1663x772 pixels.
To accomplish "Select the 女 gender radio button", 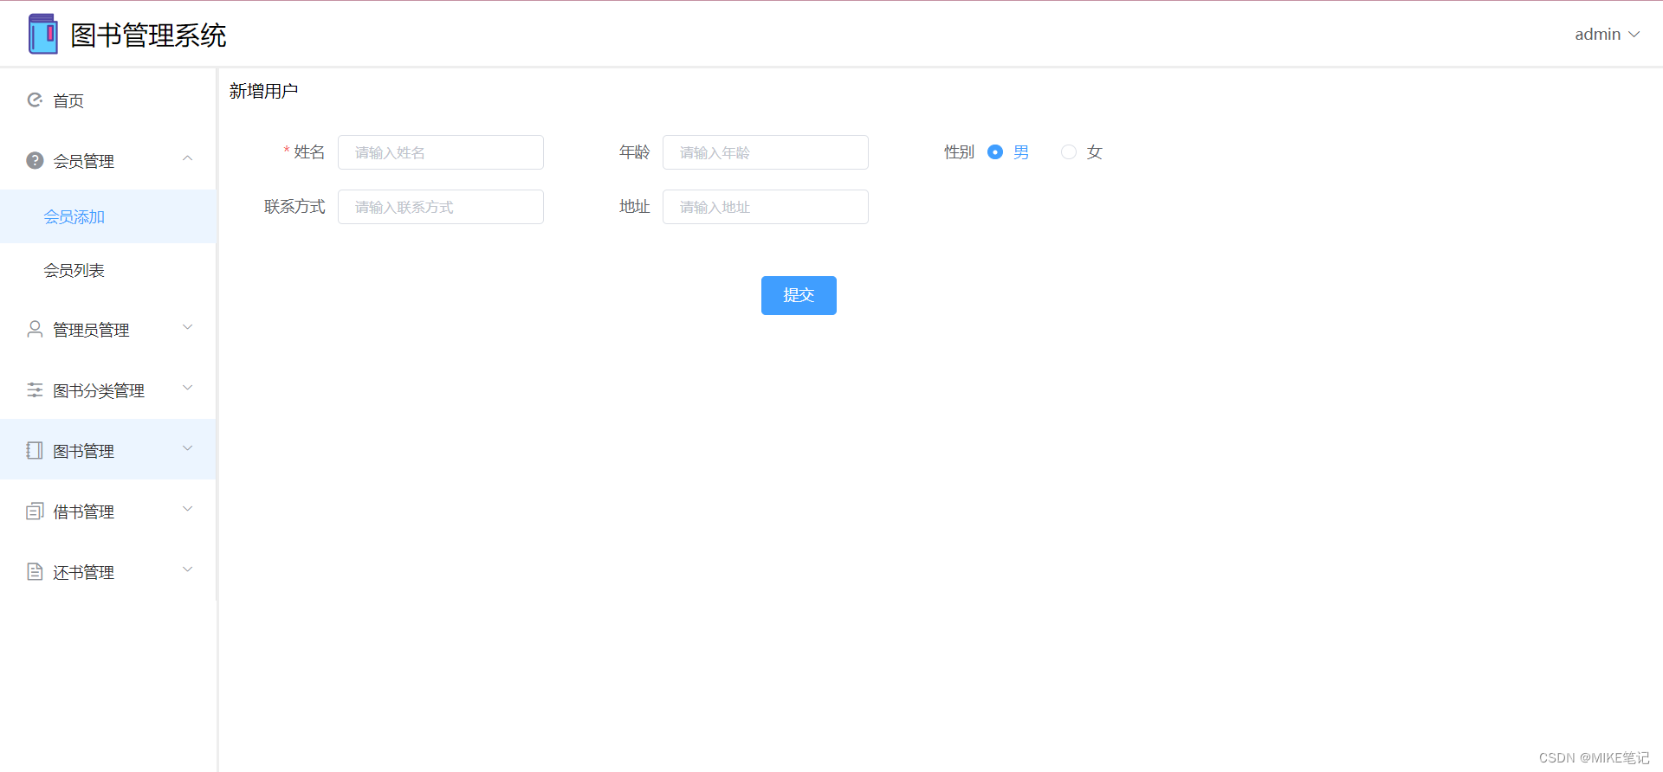I will 1069,152.
